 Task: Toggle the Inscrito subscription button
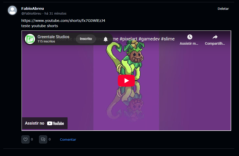[x=86, y=39]
